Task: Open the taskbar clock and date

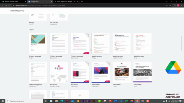Action: point(174,101)
